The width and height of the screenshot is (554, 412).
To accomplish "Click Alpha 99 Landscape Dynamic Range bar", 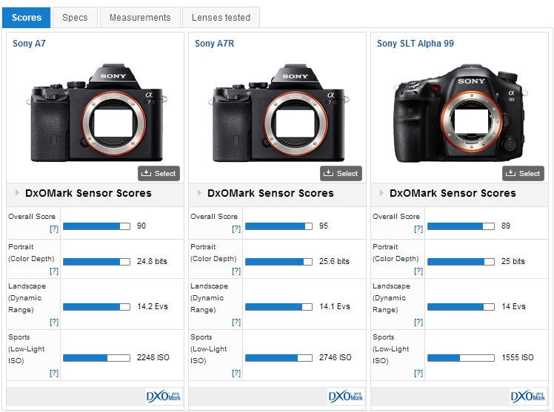I will click(x=461, y=307).
